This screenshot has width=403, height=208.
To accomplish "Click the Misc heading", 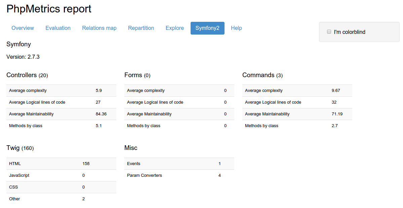I will pyautogui.click(x=131, y=148).
